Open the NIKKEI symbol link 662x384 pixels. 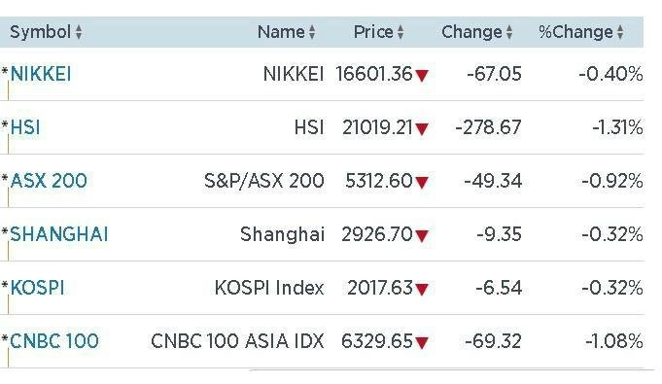coord(41,74)
